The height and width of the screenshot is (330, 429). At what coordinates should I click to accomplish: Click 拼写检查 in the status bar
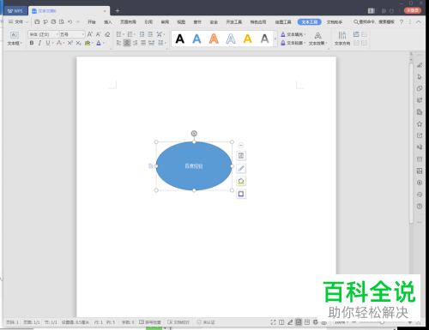(x=150, y=322)
